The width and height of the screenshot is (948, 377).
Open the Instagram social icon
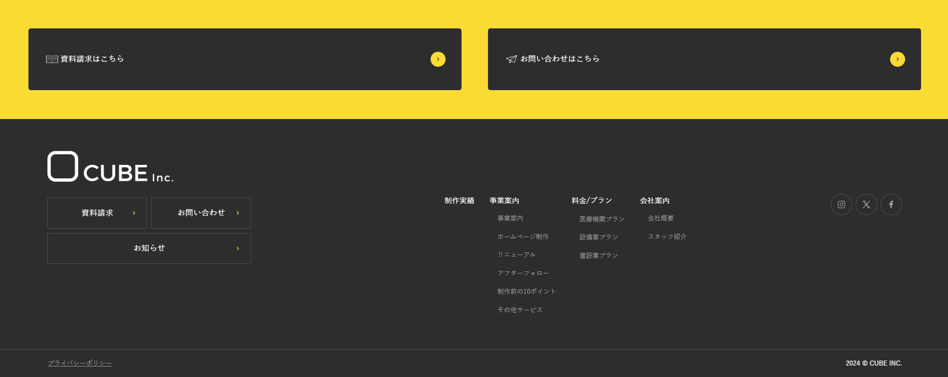pyautogui.click(x=841, y=204)
